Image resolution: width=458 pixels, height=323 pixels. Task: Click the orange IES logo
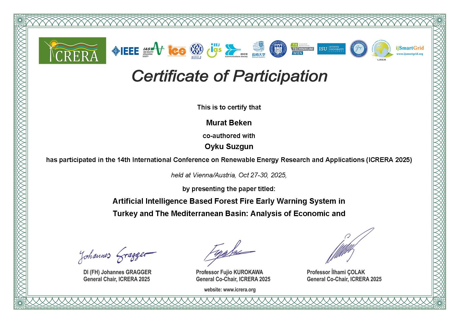[x=176, y=50]
